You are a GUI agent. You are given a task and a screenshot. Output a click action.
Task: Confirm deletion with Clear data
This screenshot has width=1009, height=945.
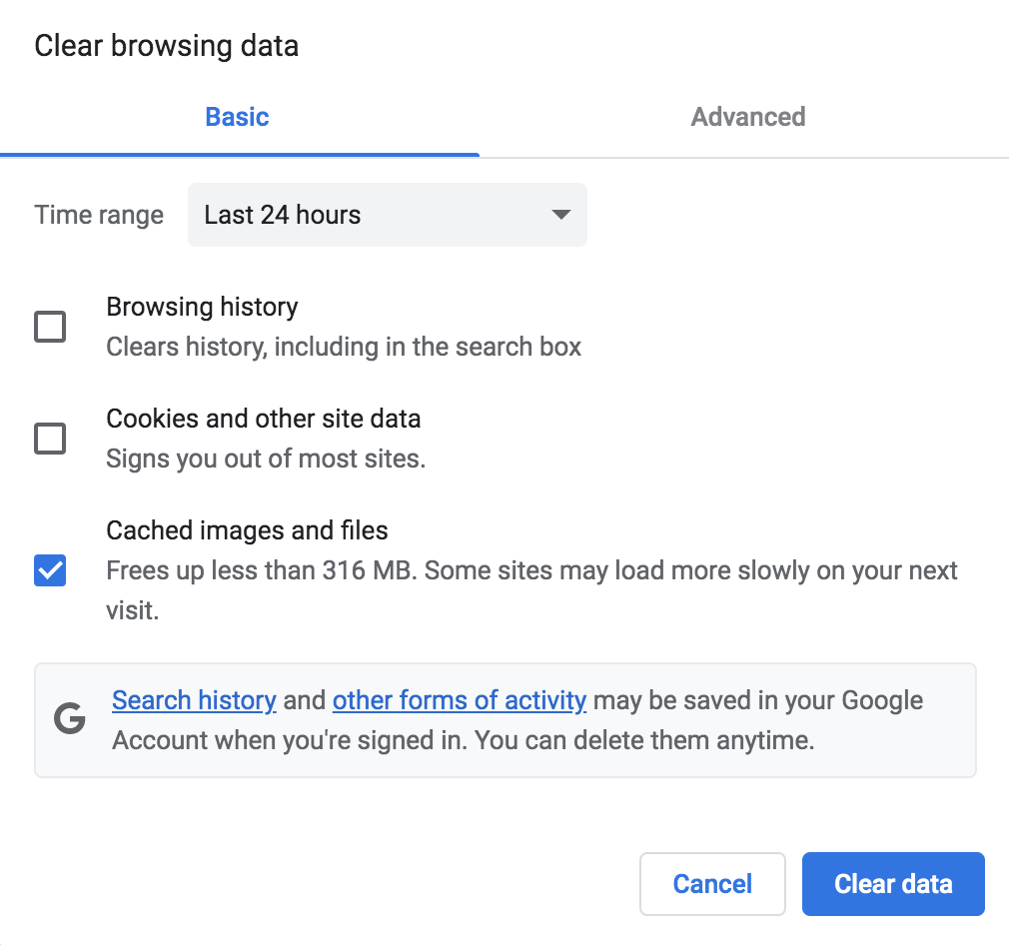point(892,883)
